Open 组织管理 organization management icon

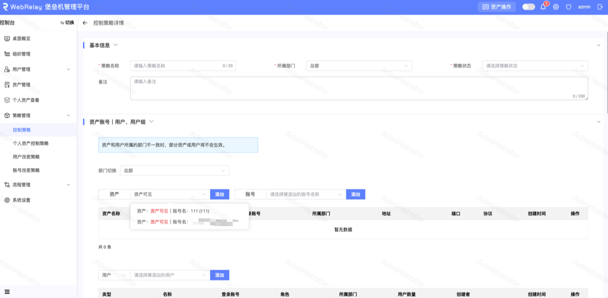pyautogui.click(x=7, y=54)
